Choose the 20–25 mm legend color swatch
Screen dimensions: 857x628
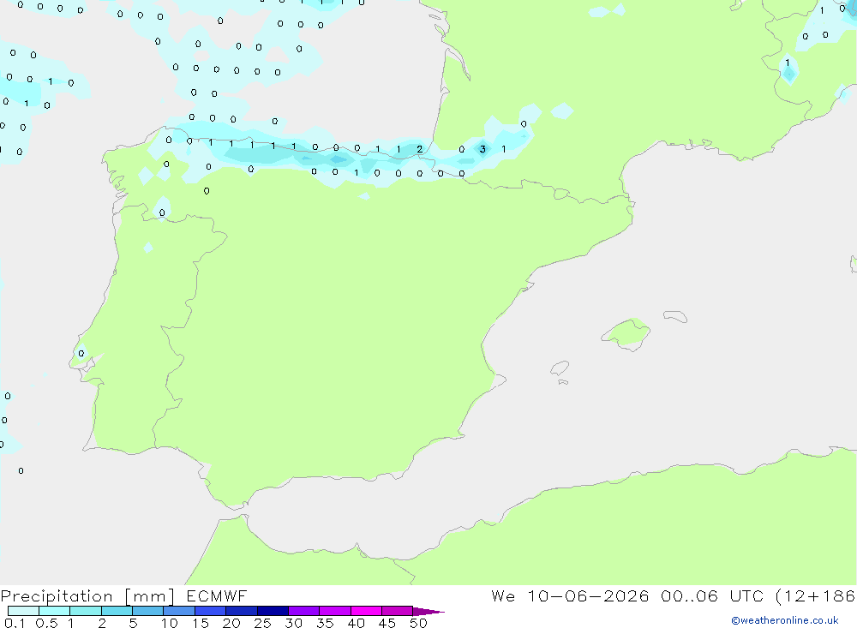tap(242, 611)
